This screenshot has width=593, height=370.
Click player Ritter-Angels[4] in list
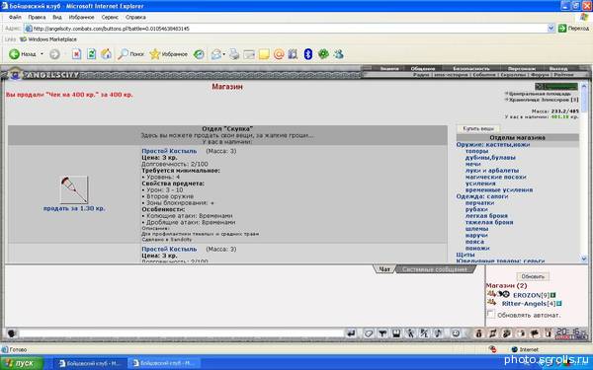pos(529,304)
